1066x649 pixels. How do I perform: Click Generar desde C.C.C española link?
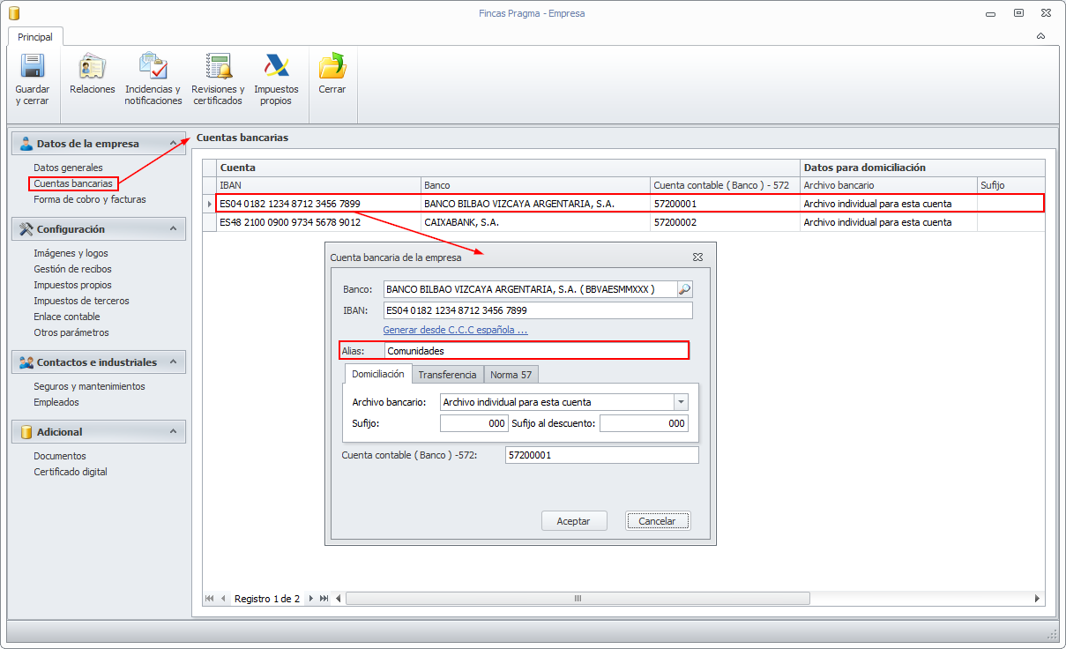455,330
